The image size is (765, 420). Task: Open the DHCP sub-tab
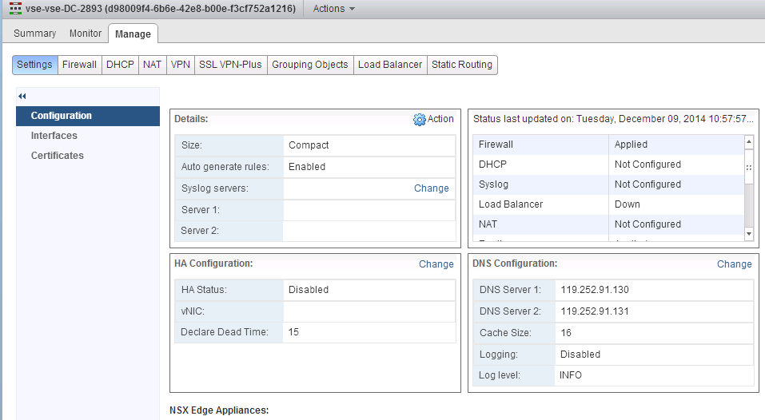[120, 65]
